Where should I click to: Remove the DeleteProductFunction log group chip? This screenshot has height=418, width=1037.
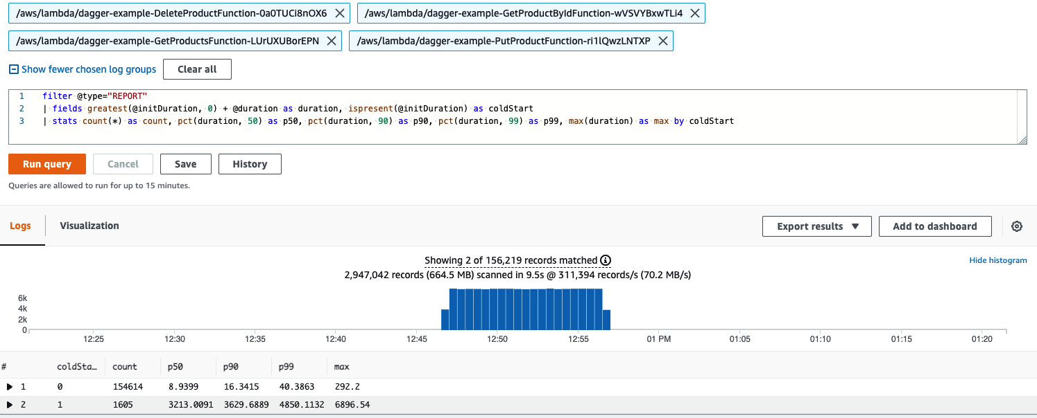(x=339, y=13)
